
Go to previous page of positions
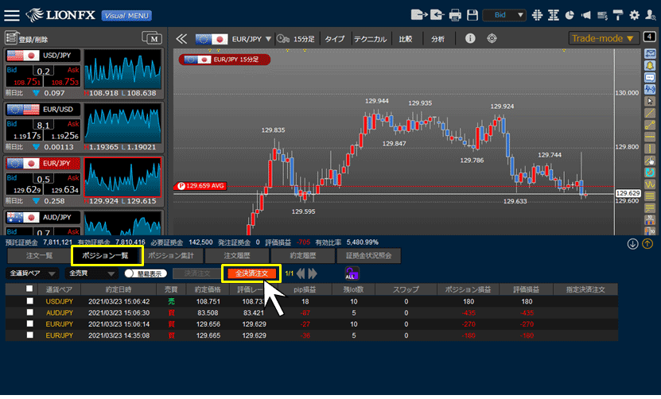coord(301,274)
